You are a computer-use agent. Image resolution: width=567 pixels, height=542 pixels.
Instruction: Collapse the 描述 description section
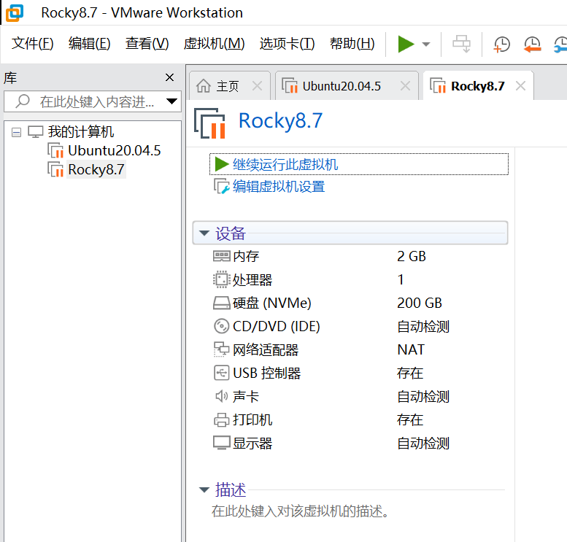tap(204, 490)
